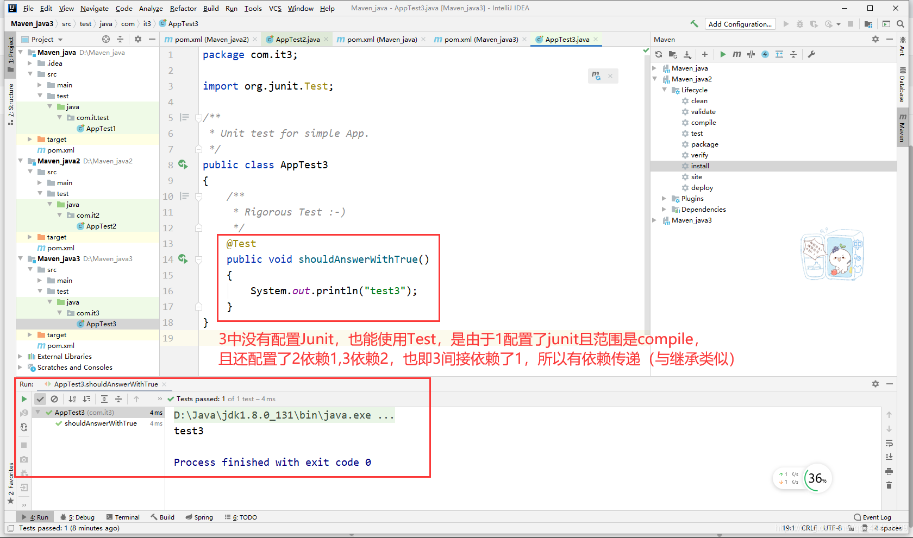Switch to AppTest2.java tab
The image size is (913, 538).
tap(297, 39)
